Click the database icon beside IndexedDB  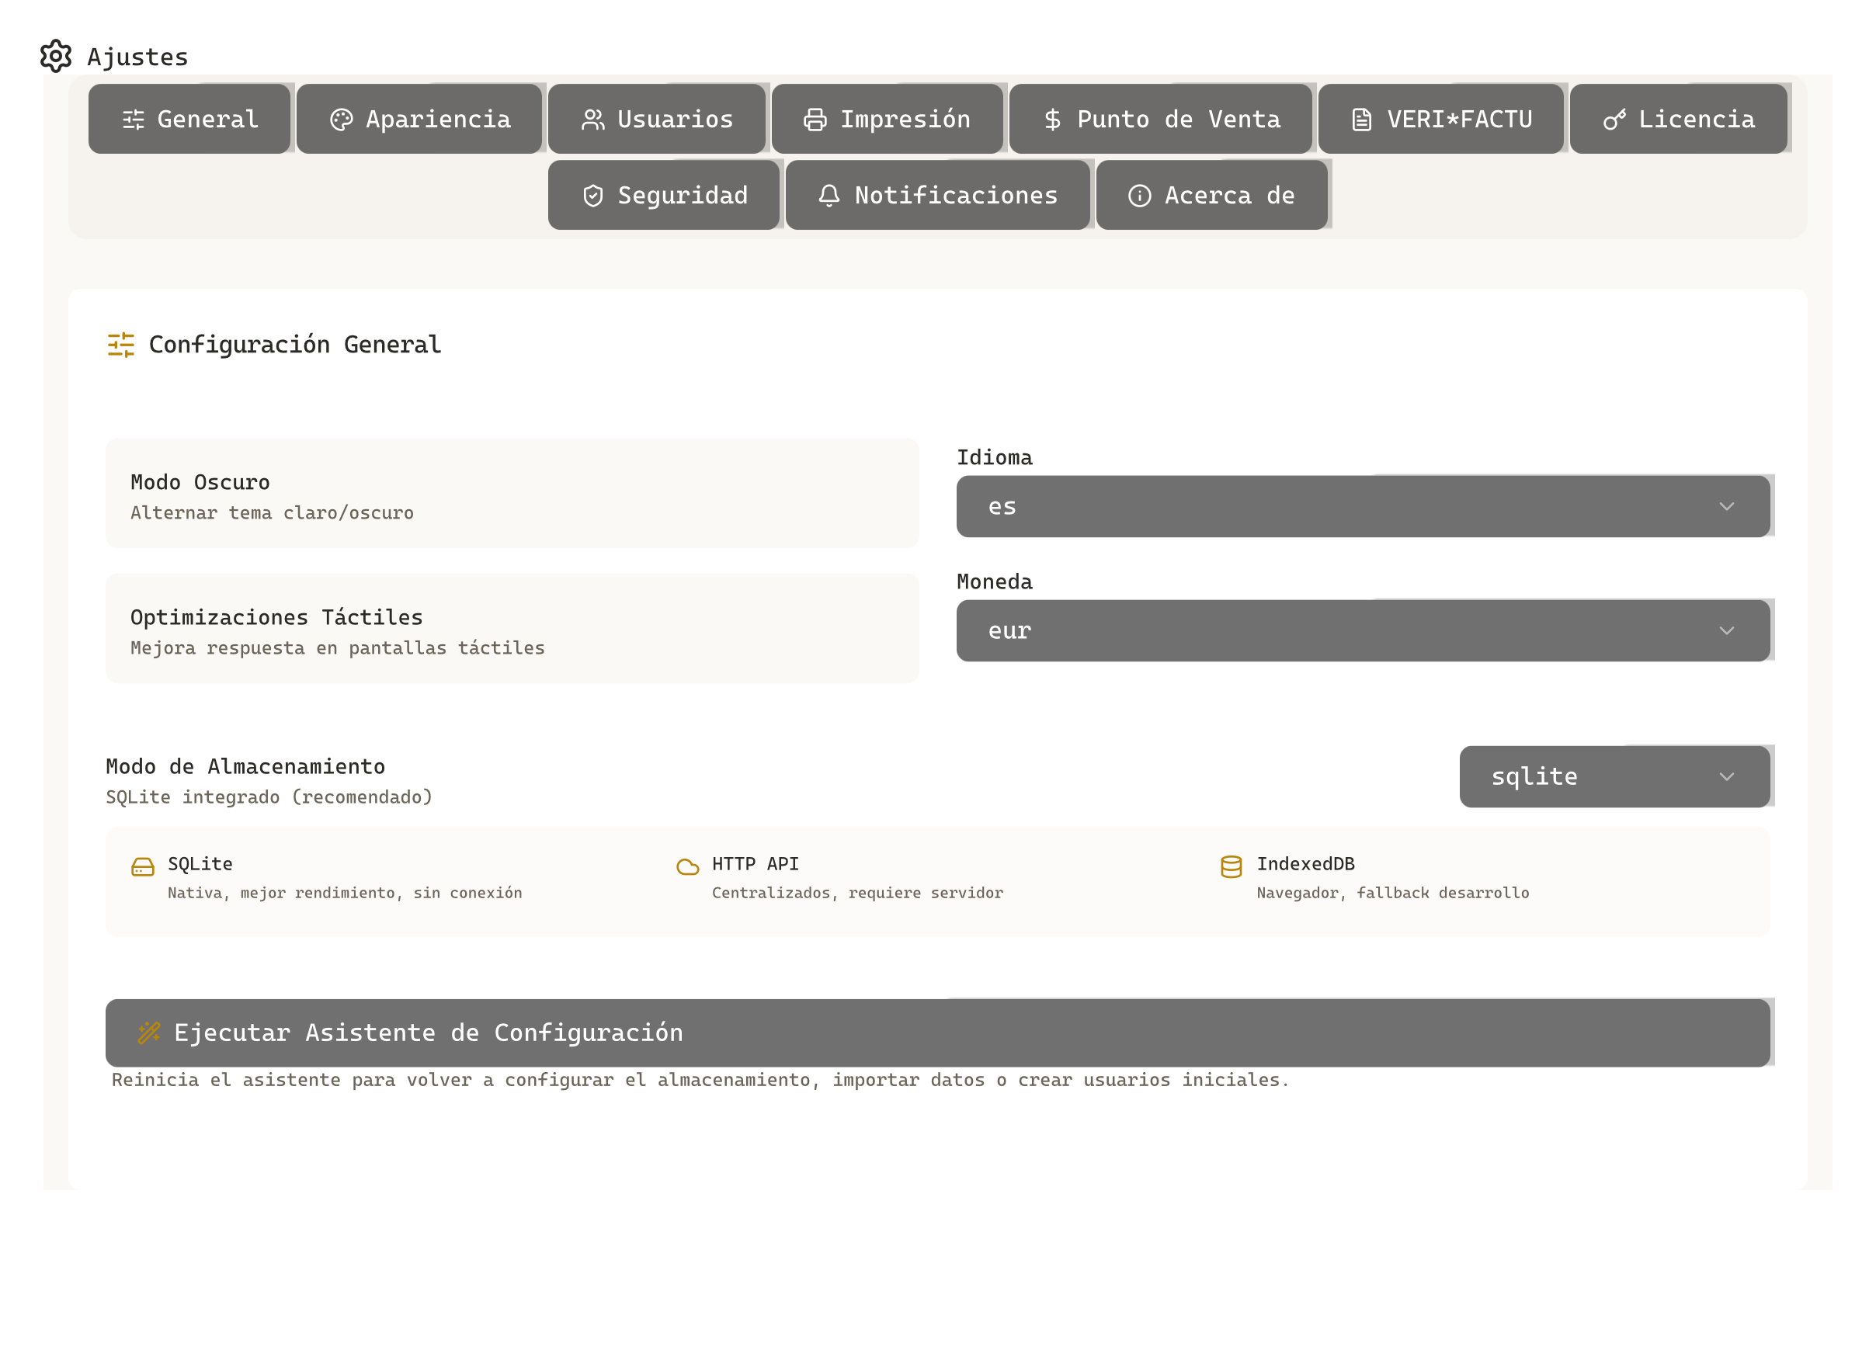click(1231, 867)
